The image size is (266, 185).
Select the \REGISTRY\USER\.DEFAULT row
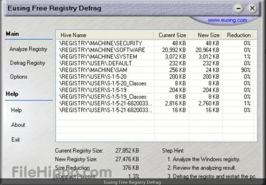click(x=156, y=63)
